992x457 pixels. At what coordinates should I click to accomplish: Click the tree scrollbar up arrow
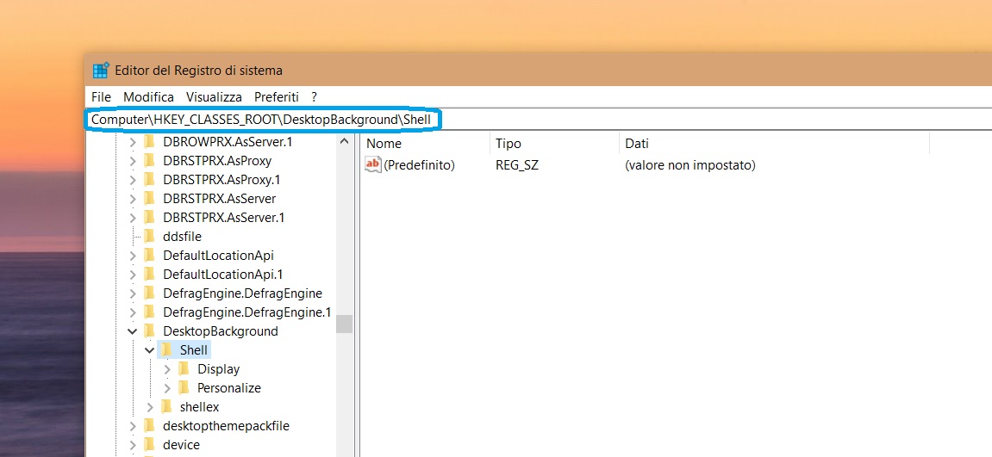344,141
